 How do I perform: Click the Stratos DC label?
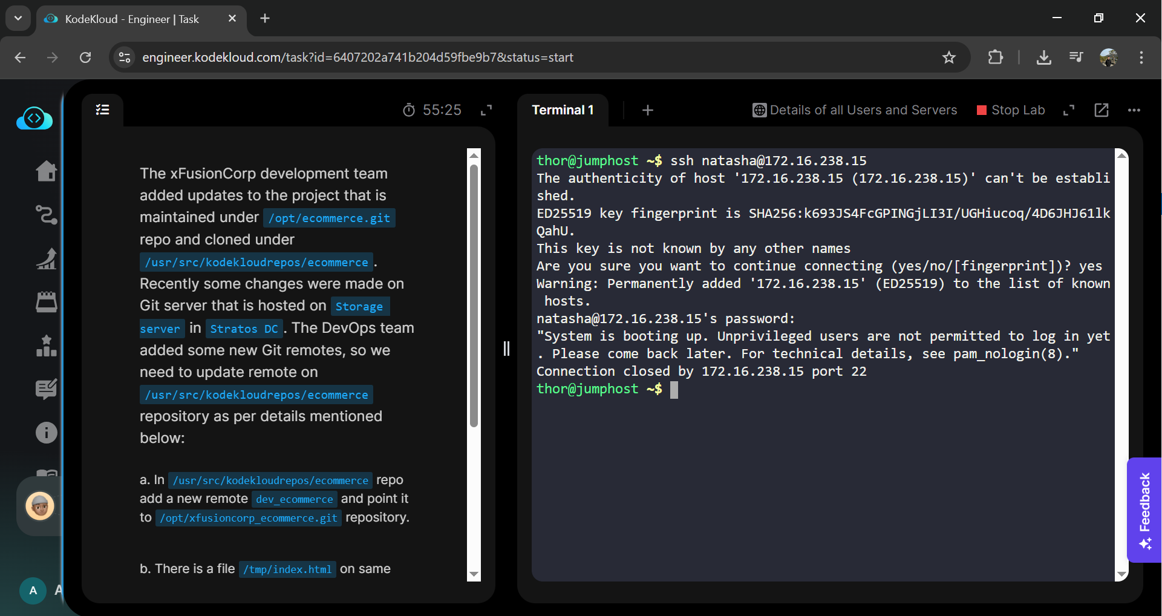tap(244, 329)
